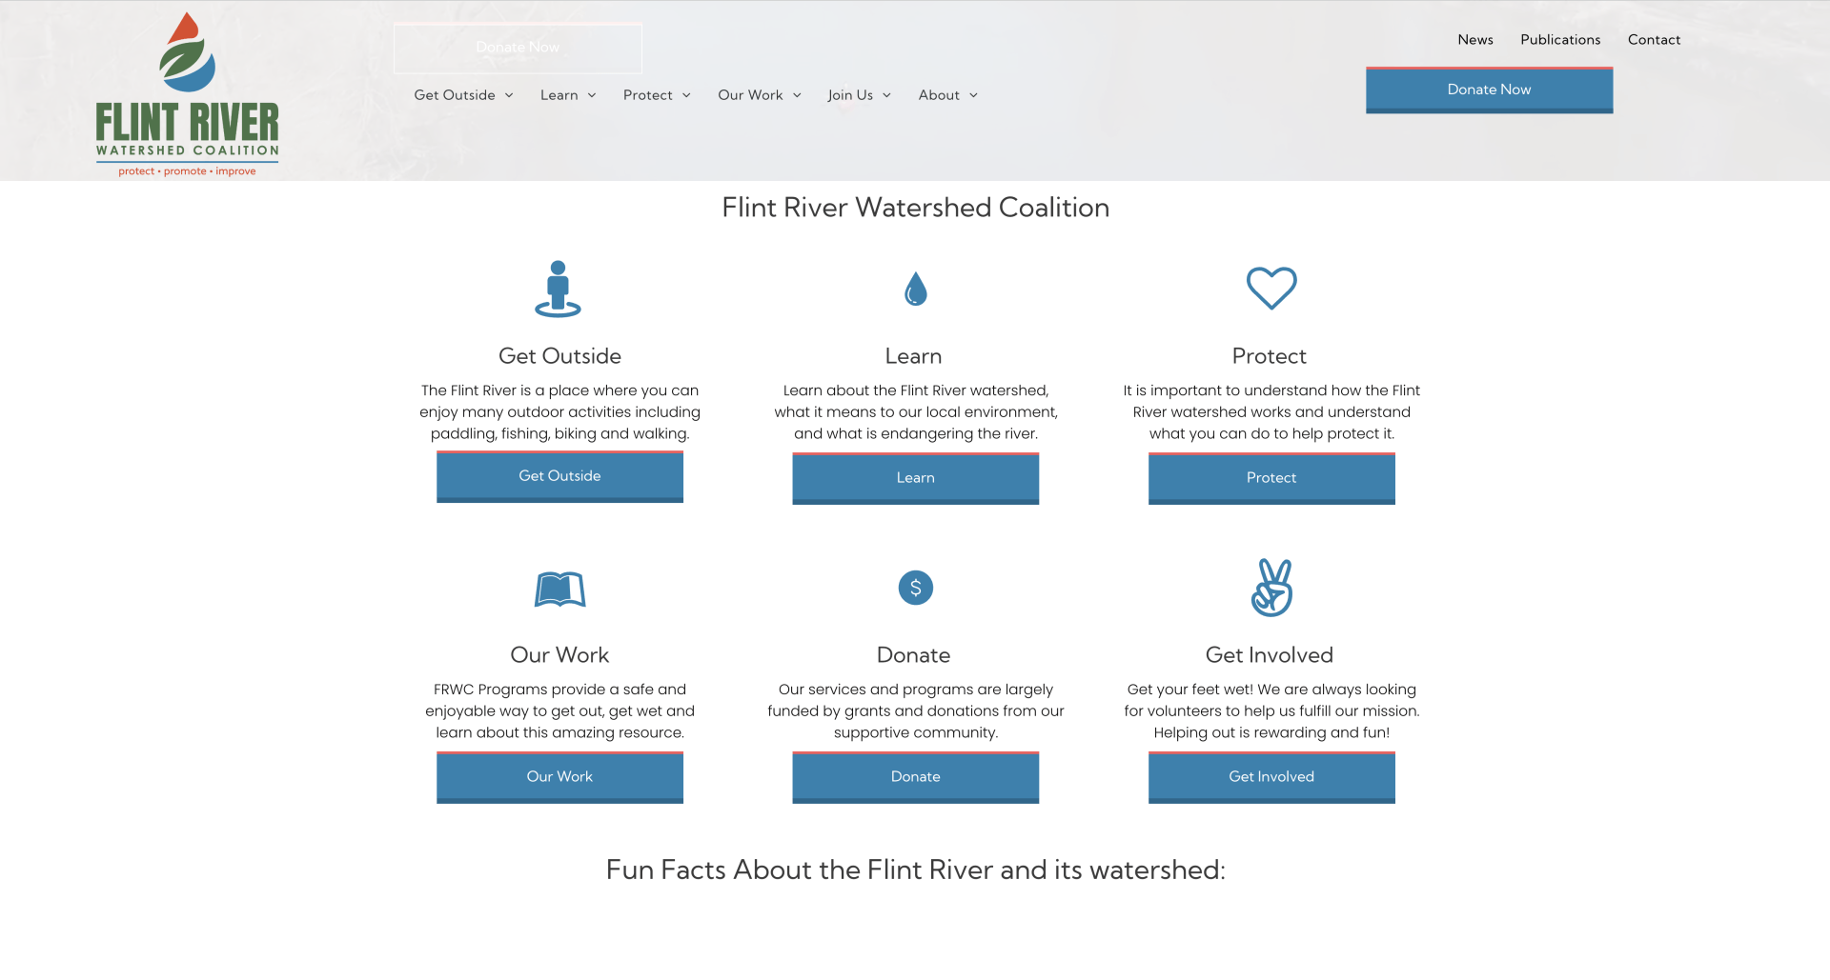
Task: Click the person icon above Get Outside
Action: pos(559,289)
